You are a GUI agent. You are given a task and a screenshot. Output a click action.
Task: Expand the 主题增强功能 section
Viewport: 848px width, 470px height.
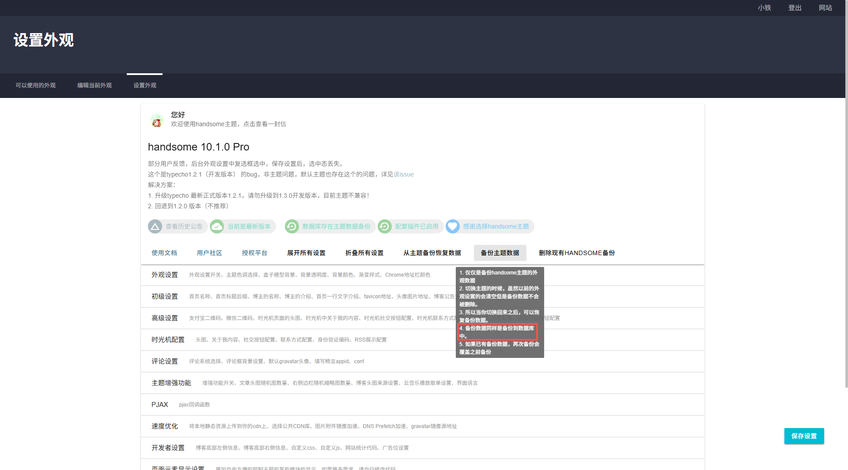pos(423,384)
